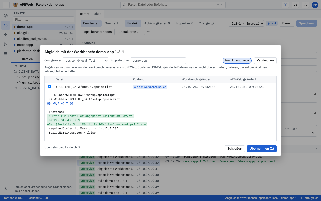The width and height of the screenshot is (321, 201).
Task: Click the oPBWeb package logo
Action: point(16,5)
